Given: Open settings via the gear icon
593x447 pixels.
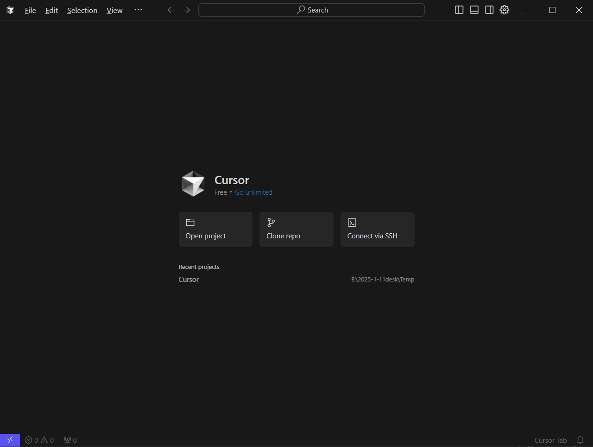Looking at the screenshot, I should click(x=505, y=10).
